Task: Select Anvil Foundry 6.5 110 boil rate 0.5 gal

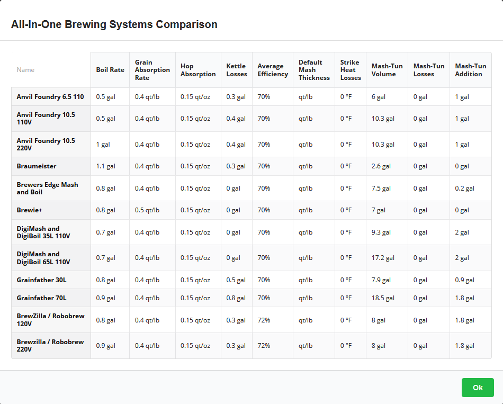Action: (105, 96)
